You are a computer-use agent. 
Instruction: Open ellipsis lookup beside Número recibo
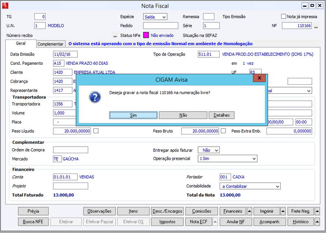[x=115, y=35]
